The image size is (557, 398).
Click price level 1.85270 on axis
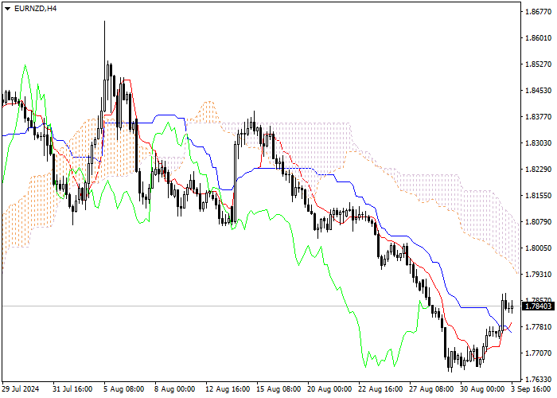(539, 64)
